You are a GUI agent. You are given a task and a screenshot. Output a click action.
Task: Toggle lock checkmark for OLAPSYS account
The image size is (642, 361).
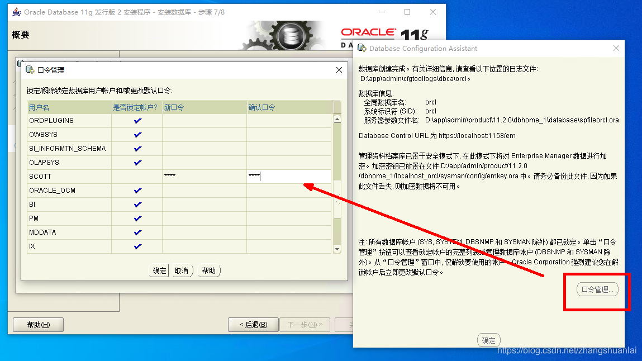(137, 163)
